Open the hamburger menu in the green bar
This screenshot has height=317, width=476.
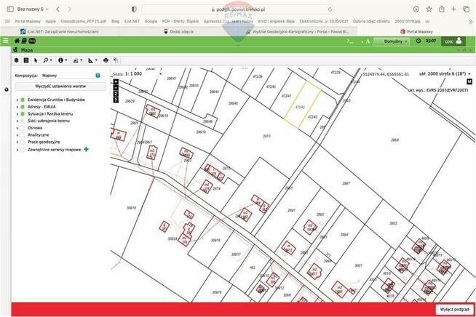[6, 41]
